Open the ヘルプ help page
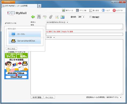This screenshot has width=127, height=104. 106,10
